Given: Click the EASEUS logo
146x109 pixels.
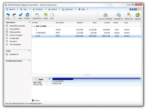Looking at the screenshot, I should coord(135,9).
